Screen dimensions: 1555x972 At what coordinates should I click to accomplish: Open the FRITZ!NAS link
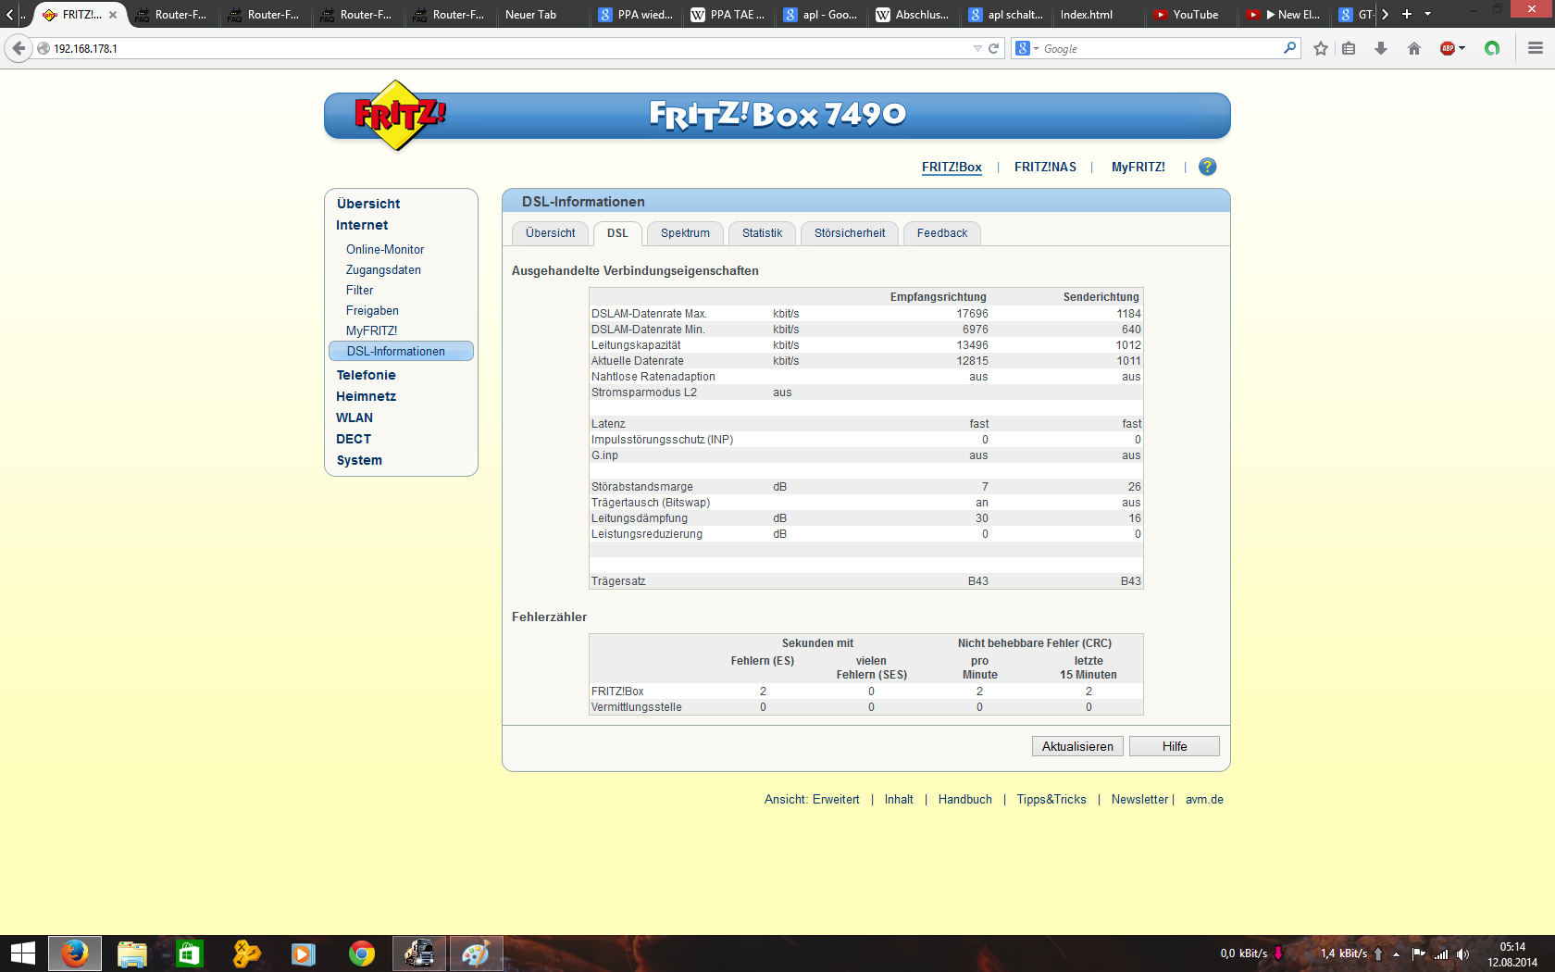(1045, 167)
